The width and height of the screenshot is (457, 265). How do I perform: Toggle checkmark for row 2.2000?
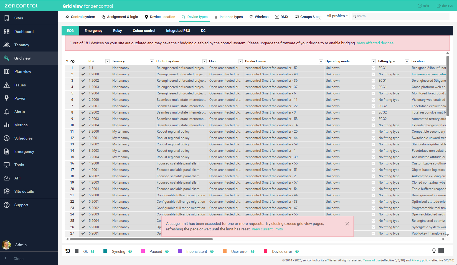(83, 100)
